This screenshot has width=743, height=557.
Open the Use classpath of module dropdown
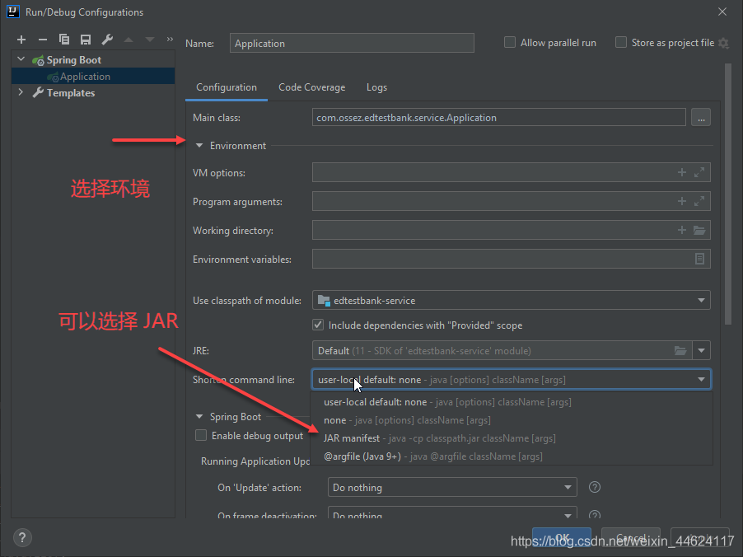click(x=701, y=300)
